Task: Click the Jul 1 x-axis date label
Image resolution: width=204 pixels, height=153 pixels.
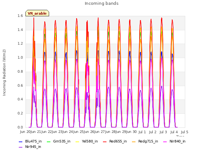Action: point(142,132)
